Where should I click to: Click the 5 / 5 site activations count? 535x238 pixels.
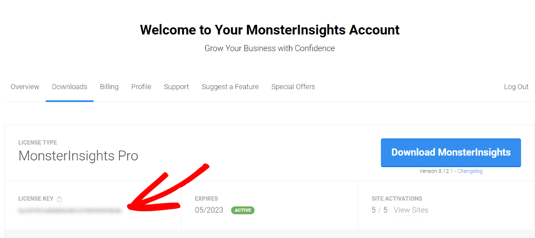pos(379,210)
